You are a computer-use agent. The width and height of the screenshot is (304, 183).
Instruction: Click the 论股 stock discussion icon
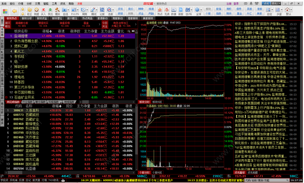(102, 11)
